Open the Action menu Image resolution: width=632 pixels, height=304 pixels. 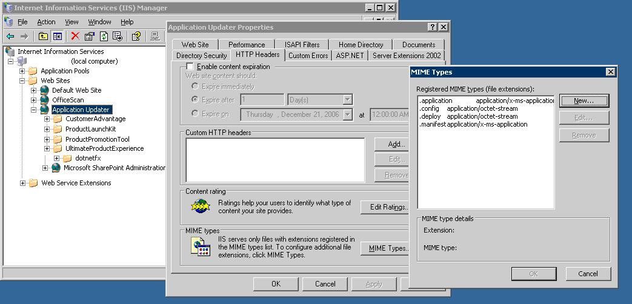(x=46, y=22)
